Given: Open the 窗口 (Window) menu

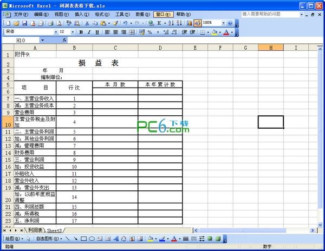Looking at the screenshot, I should coord(164,15).
